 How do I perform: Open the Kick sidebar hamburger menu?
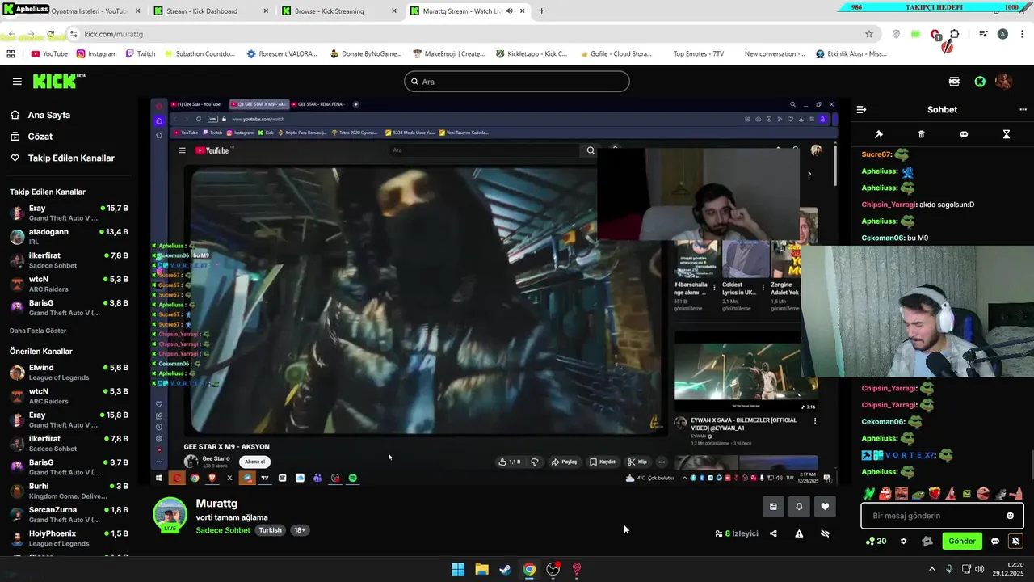[17, 82]
